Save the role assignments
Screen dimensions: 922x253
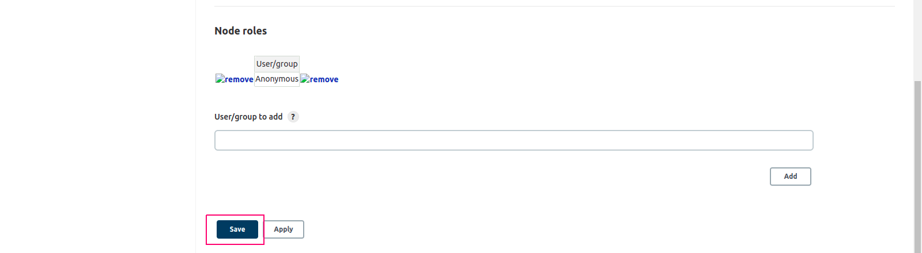(x=237, y=229)
